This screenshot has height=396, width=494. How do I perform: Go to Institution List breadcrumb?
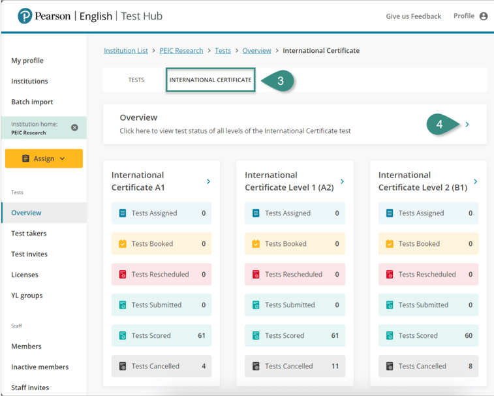tap(126, 51)
